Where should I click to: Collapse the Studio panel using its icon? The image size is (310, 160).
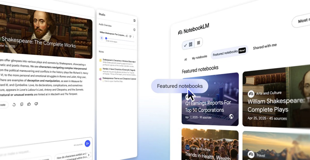tap(134, 21)
